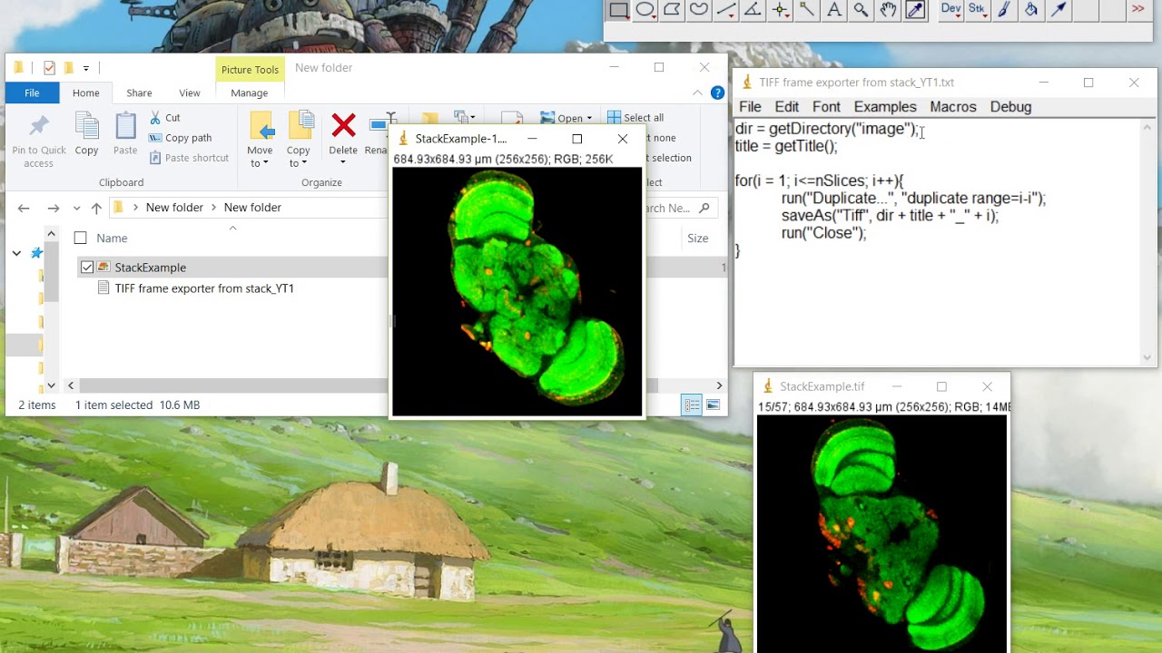Image resolution: width=1162 pixels, height=653 pixels.
Task: Uncheck the StackExample file checkbox
Action: [87, 268]
